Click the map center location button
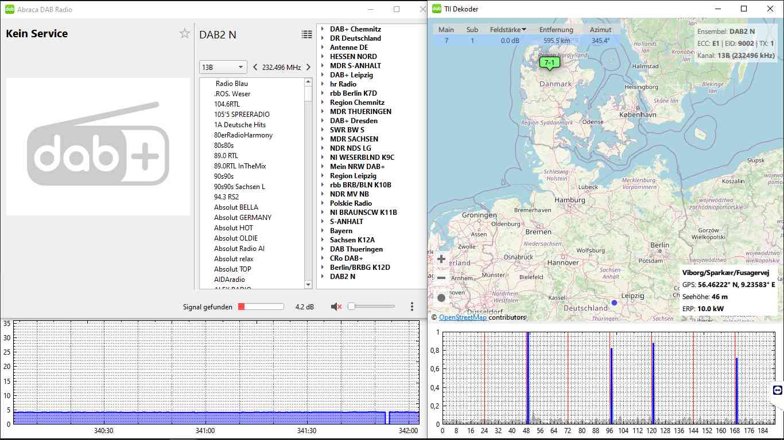The image size is (784, 440). (441, 298)
